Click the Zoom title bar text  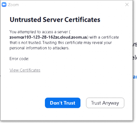coord(13,5)
